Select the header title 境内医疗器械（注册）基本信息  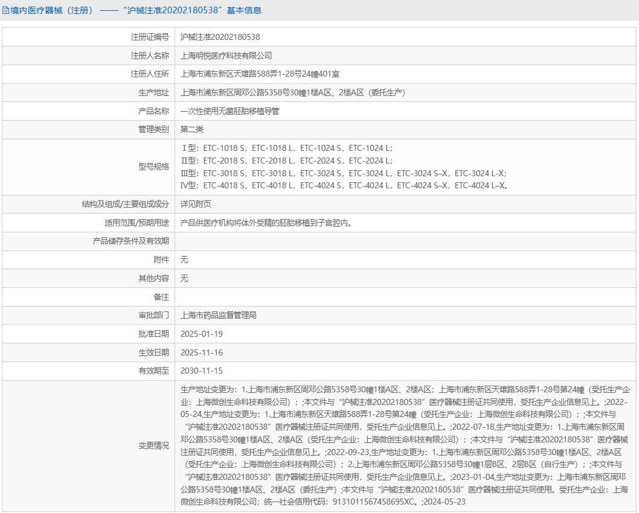pos(136,11)
